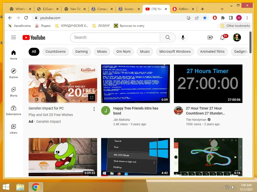
Task: Open the 27 Hours Timer video thumbnail
Action: [x=208, y=84]
